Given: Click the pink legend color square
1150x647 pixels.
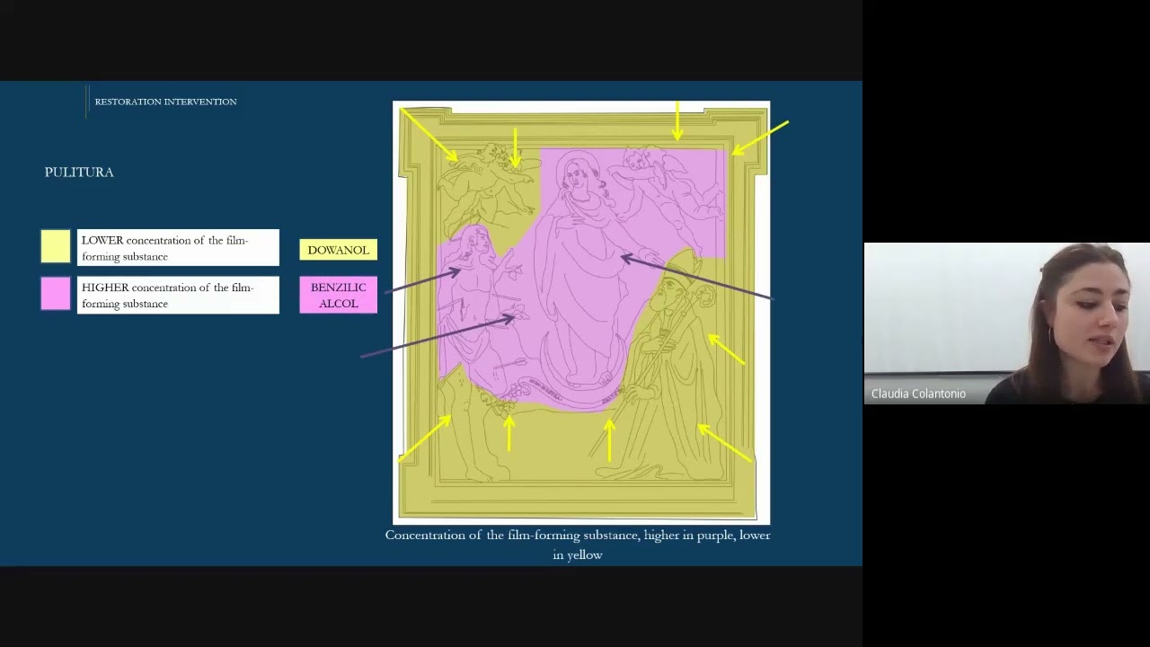Looking at the screenshot, I should click(56, 294).
